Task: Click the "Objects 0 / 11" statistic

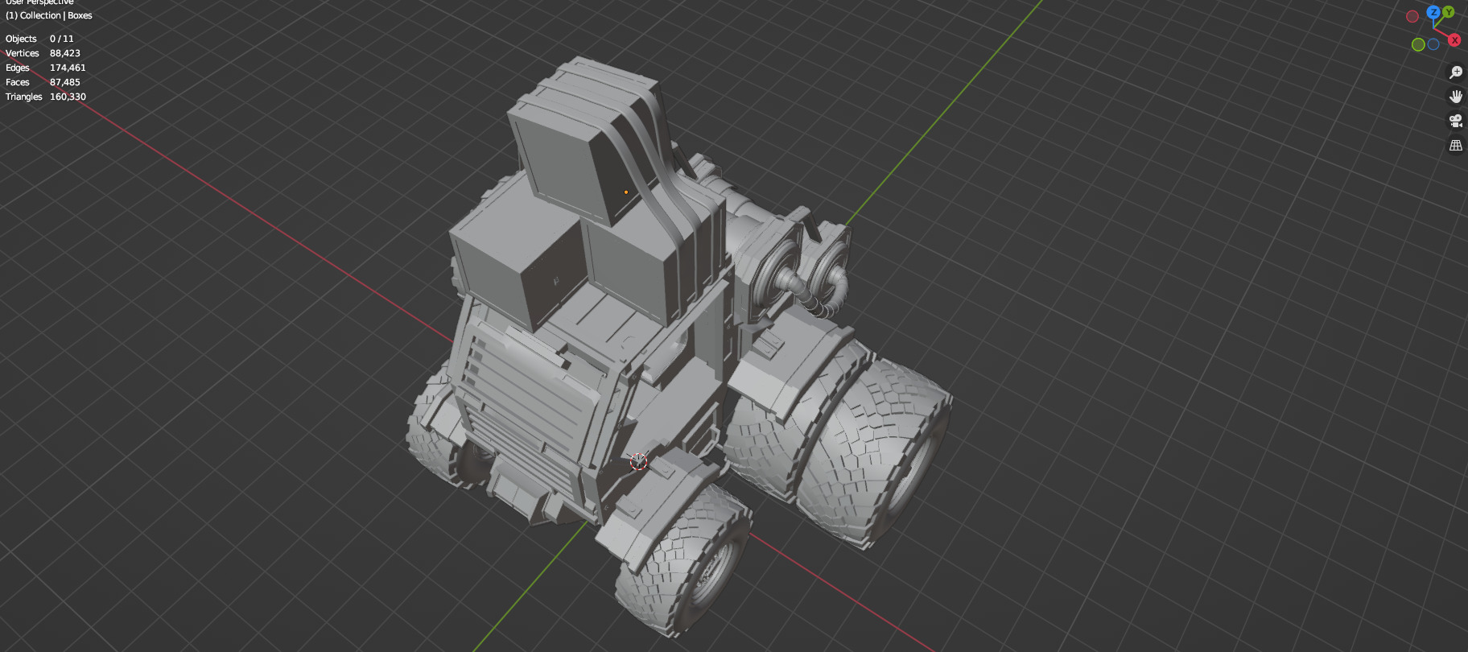Action: pyautogui.click(x=39, y=39)
